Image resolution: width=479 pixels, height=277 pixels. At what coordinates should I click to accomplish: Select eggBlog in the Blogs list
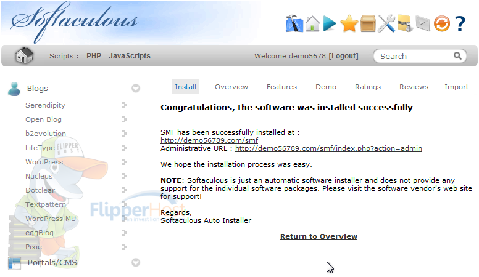coord(40,233)
